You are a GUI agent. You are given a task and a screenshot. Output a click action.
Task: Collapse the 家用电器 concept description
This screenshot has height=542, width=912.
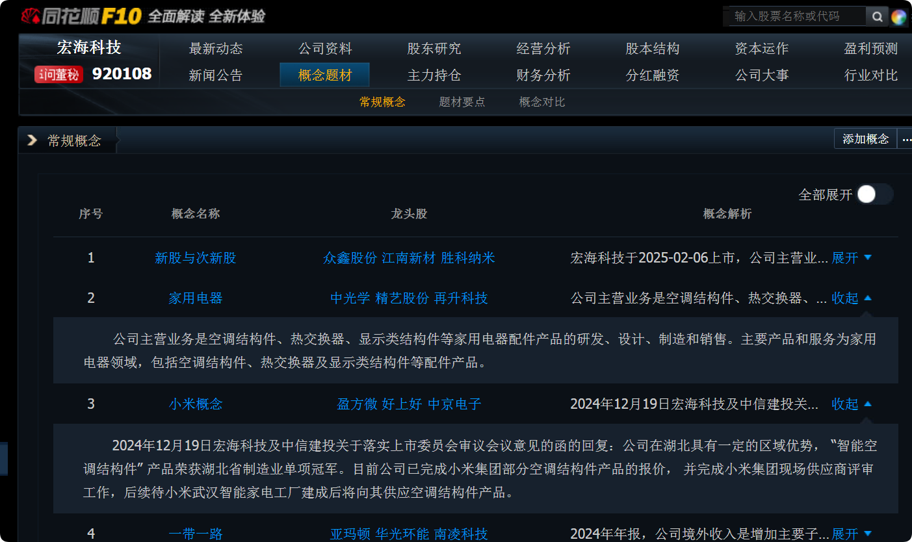tap(852, 298)
